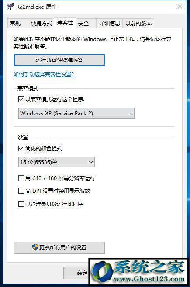
Task: Confirm with the 确定 button
Action: [76, 273]
